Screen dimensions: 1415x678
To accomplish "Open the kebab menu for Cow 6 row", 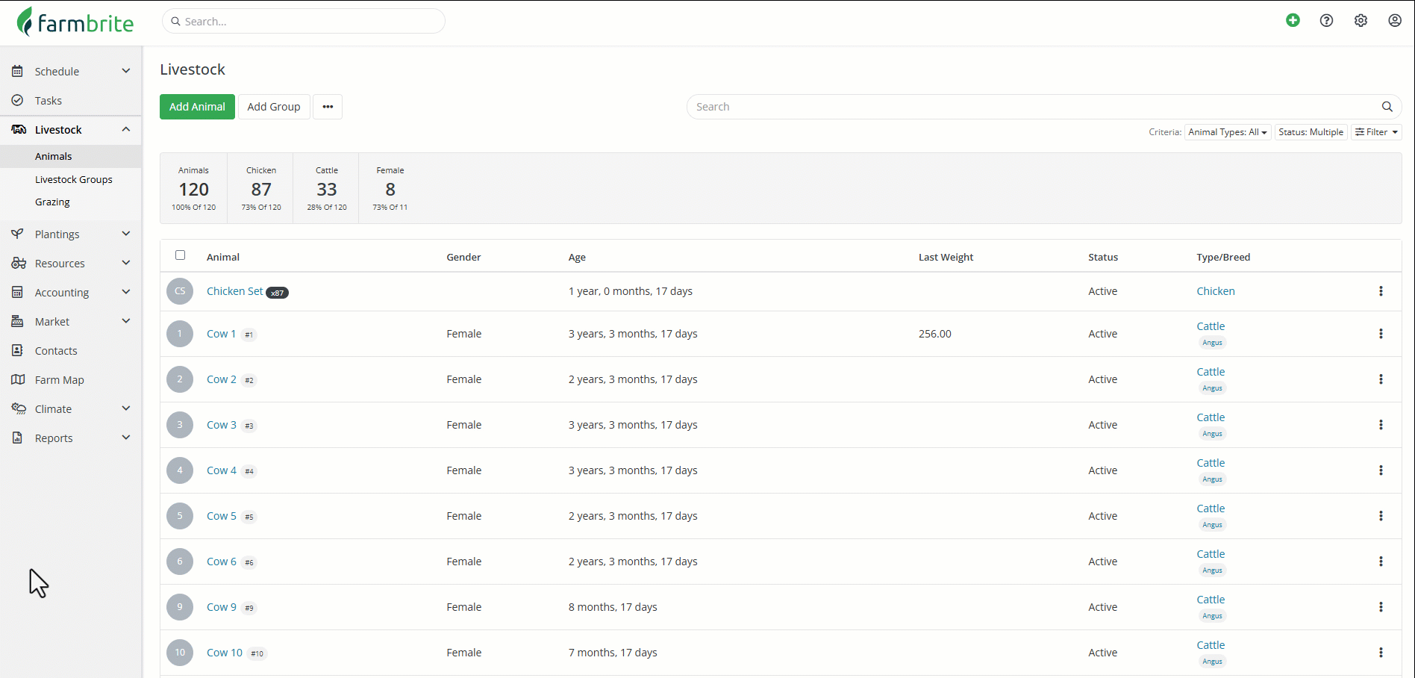I will (x=1381, y=562).
